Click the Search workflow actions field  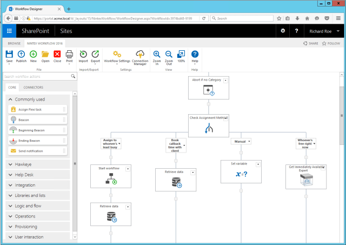pos(37,77)
